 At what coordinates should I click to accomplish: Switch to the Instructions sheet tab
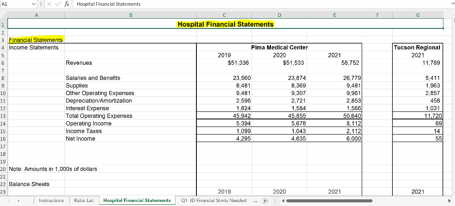52,201
